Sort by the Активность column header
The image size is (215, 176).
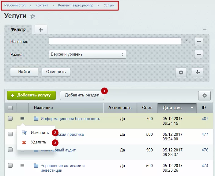120,108
